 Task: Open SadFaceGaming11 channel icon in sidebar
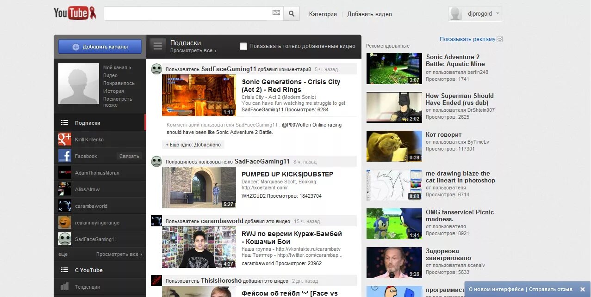(65, 239)
